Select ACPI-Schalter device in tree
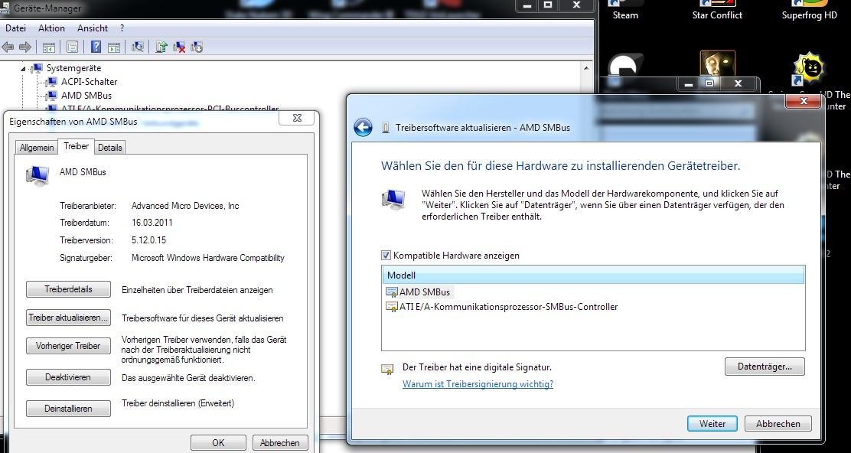The height and width of the screenshot is (453, 851). 89,82
